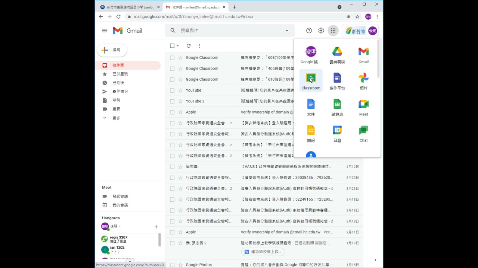The image size is (478, 268).
Task: Toggle the Google apps grid button
Action: 333,31
